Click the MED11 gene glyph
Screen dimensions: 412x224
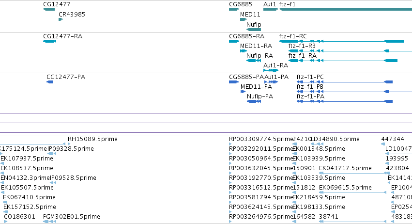coord(244,19)
